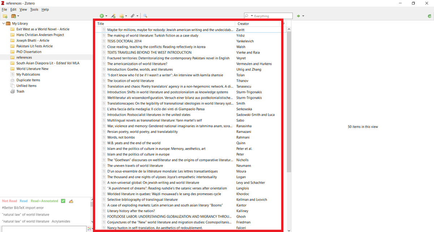Click the Trash icon in library tree
This screenshot has width=434, height=232.
pyautogui.click(x=13, y=92)
